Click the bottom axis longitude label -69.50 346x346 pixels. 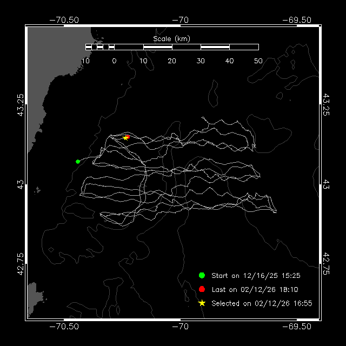click(297, 327)
